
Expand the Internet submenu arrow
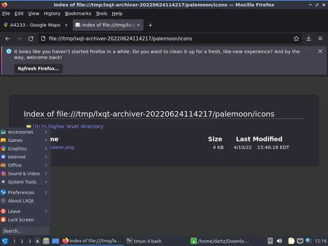[x=46, y=157]
